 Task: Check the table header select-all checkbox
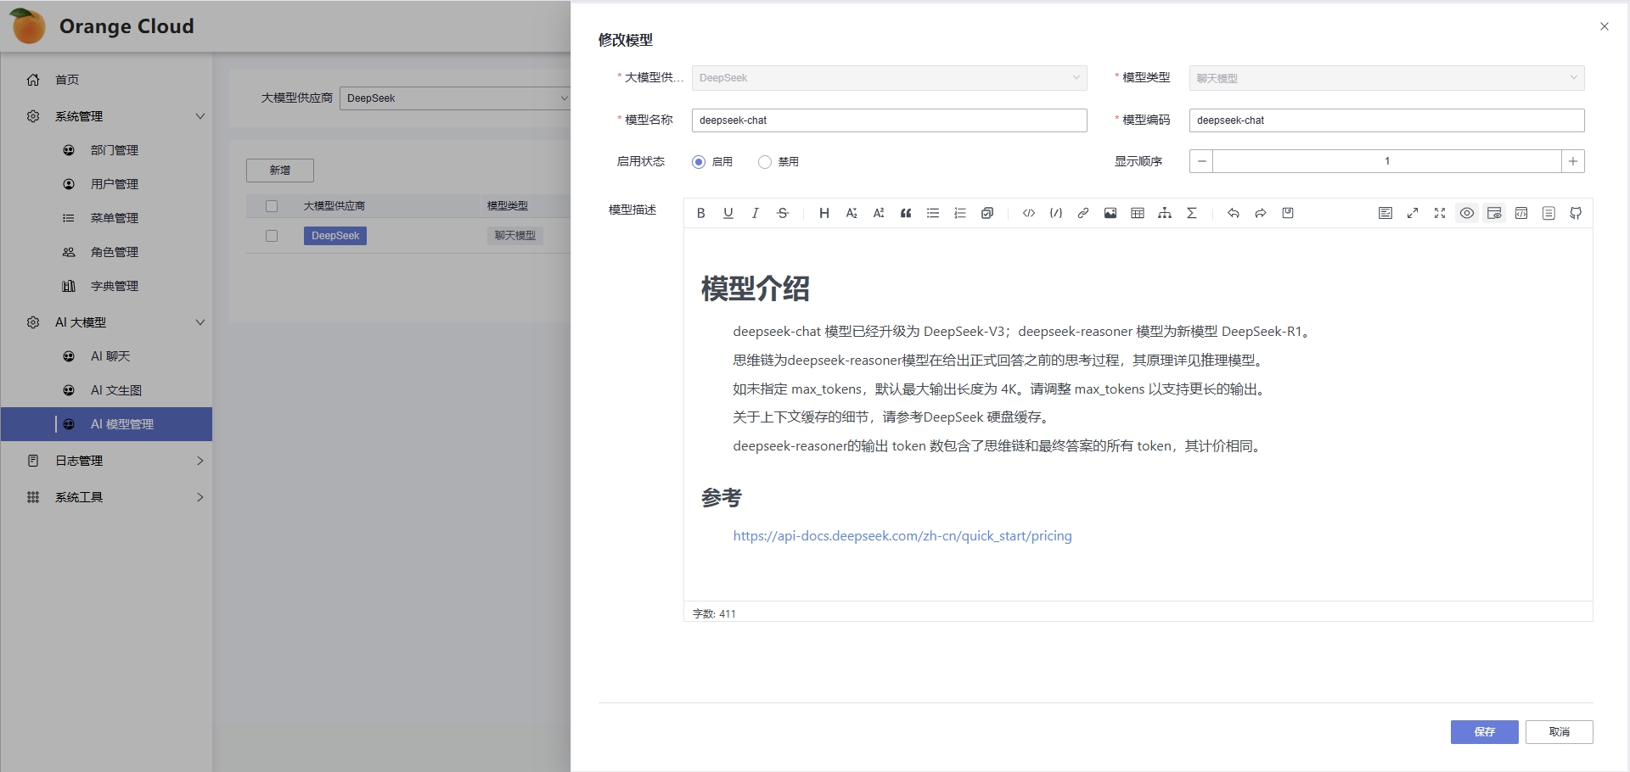(x=272, y=206)
